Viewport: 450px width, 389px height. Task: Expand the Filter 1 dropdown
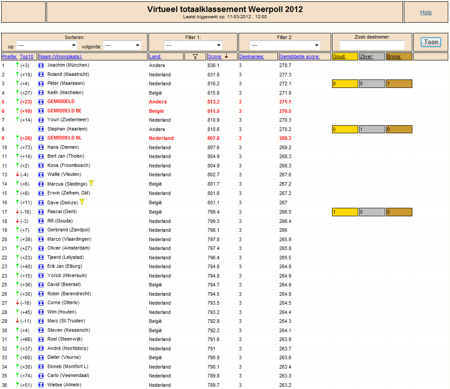click(x=193, y=45)
